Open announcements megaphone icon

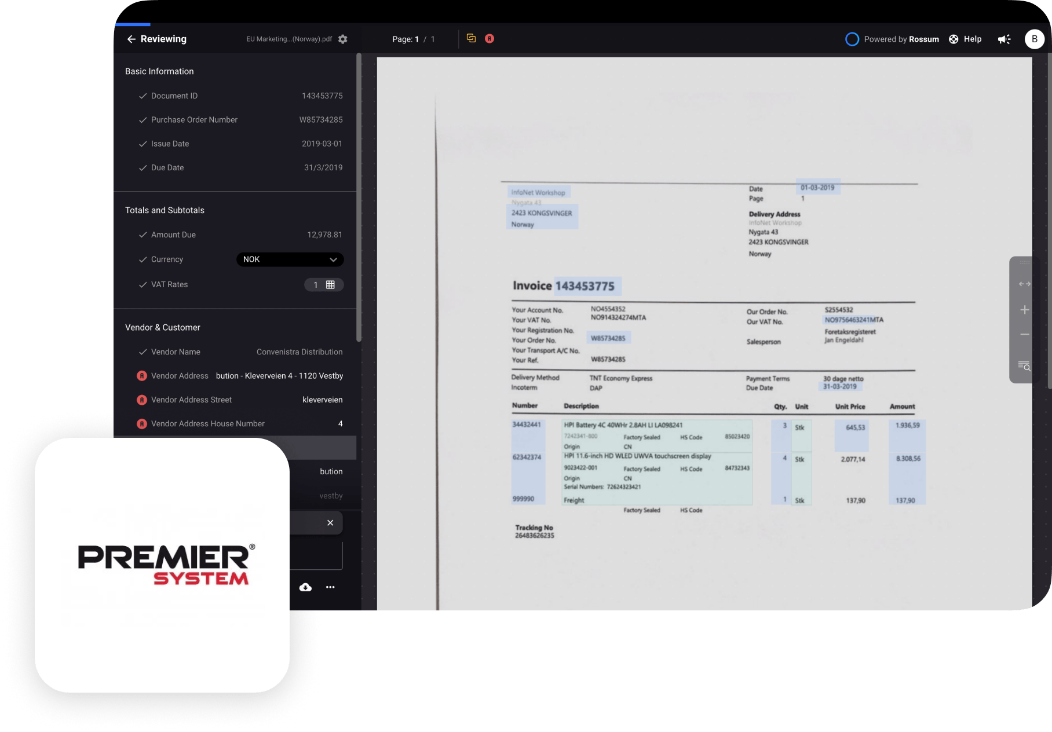coord(1004,39)
